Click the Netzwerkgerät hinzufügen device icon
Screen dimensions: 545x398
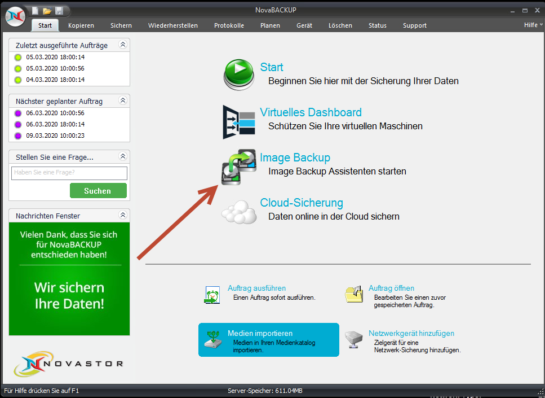pyautogui.click(x=354, y=339)
